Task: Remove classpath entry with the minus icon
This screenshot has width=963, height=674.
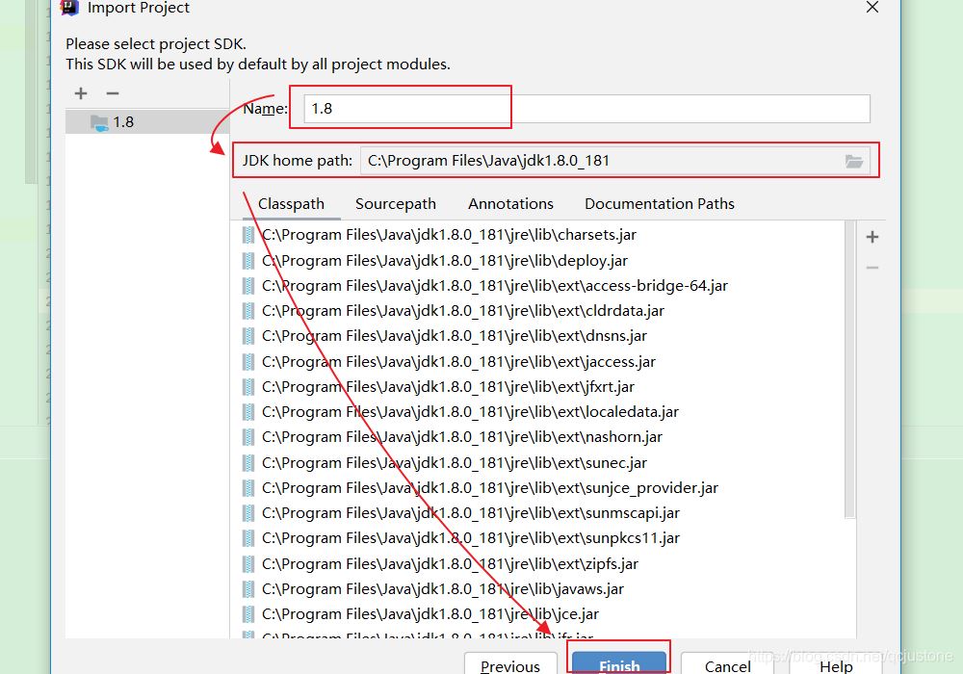Action: click(x=872, y=268)
